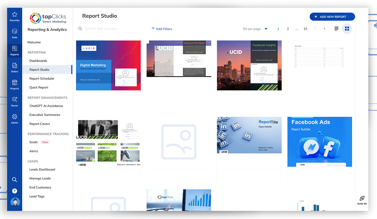Click the search magnifier at sidebar bottom
Image resolution: width=377 pixels, height=219 pixels.
click(x=14, y=179)
